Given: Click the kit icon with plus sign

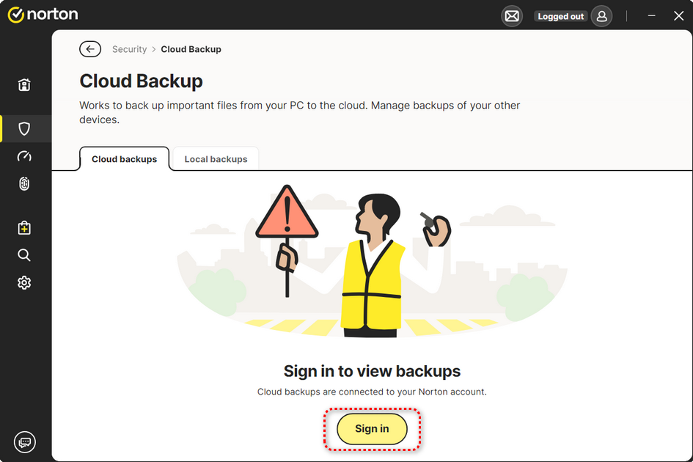Looking at the screenshot, I should (24, 228).
